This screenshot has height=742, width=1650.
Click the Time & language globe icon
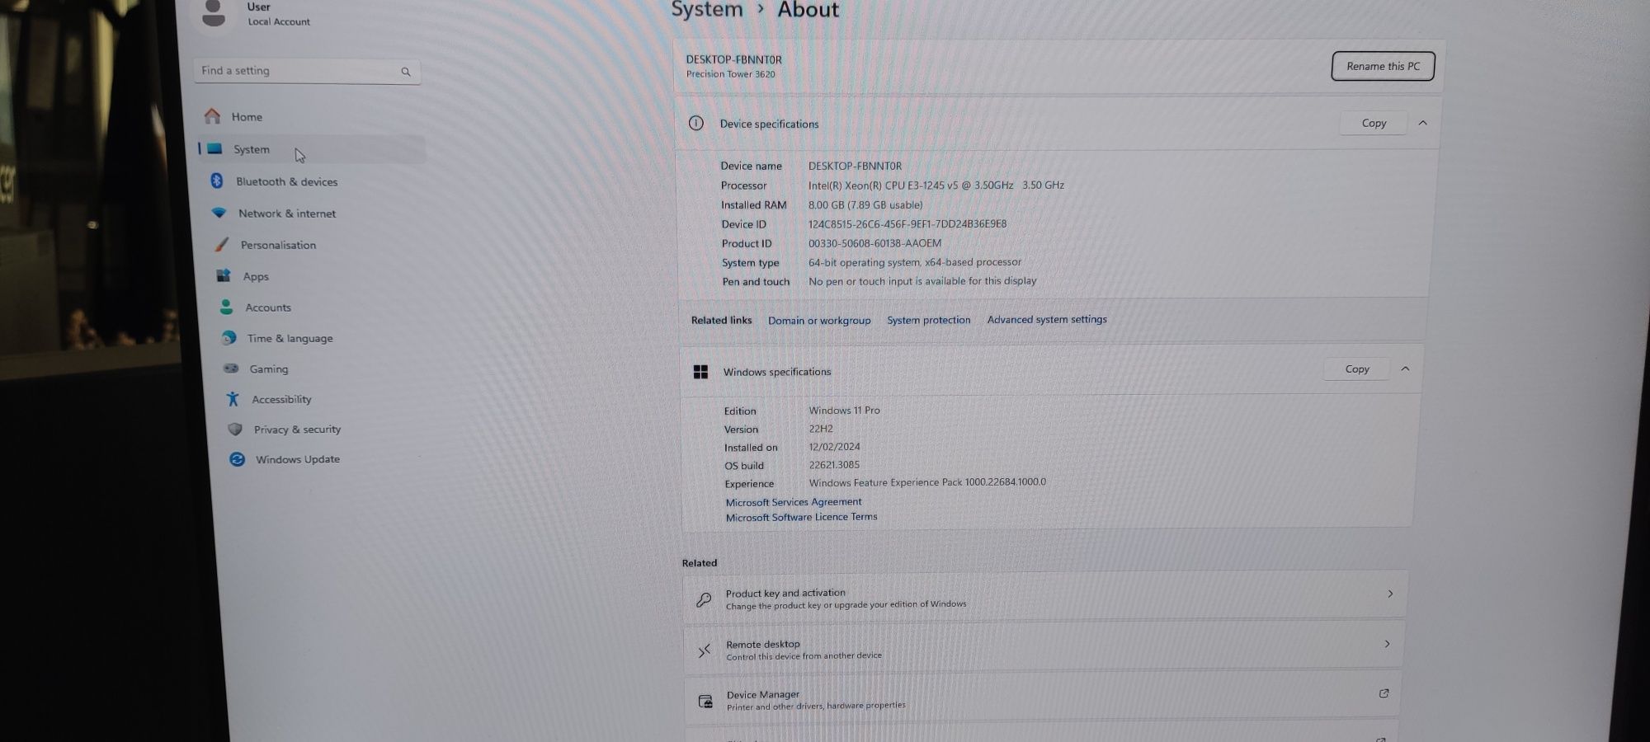click(x=229, y=338)
